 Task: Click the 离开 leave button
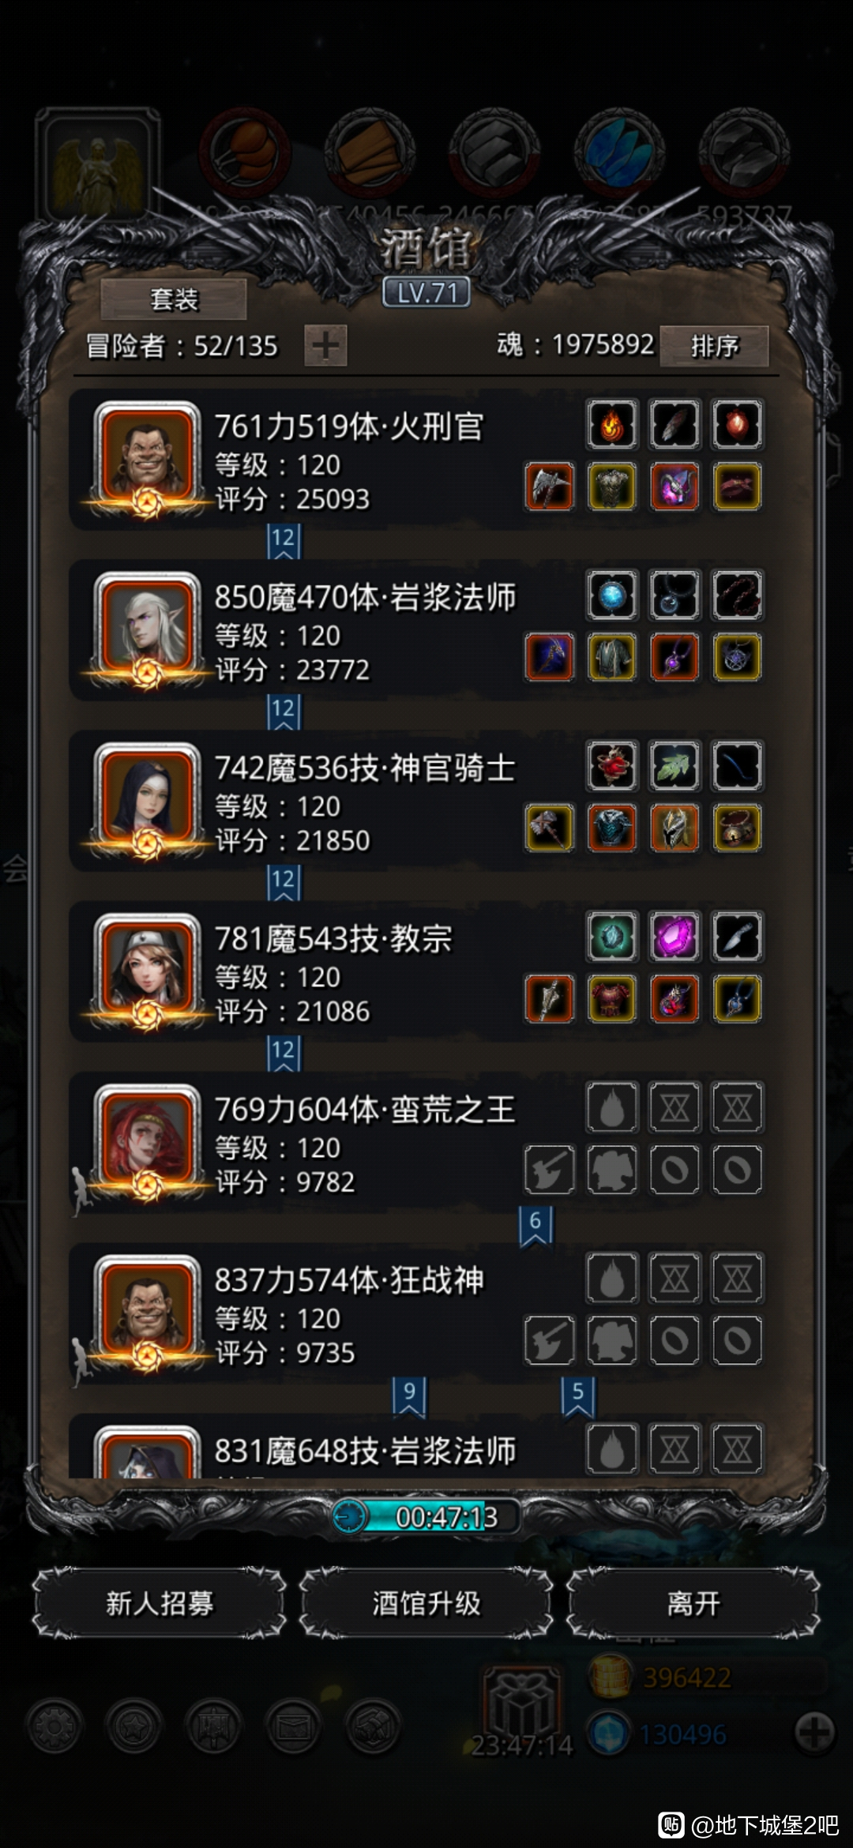coord(693,1603)
